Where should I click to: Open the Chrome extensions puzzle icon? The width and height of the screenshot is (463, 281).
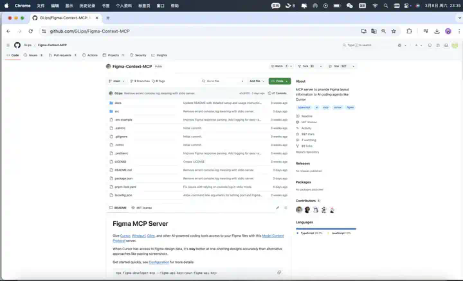409,31
